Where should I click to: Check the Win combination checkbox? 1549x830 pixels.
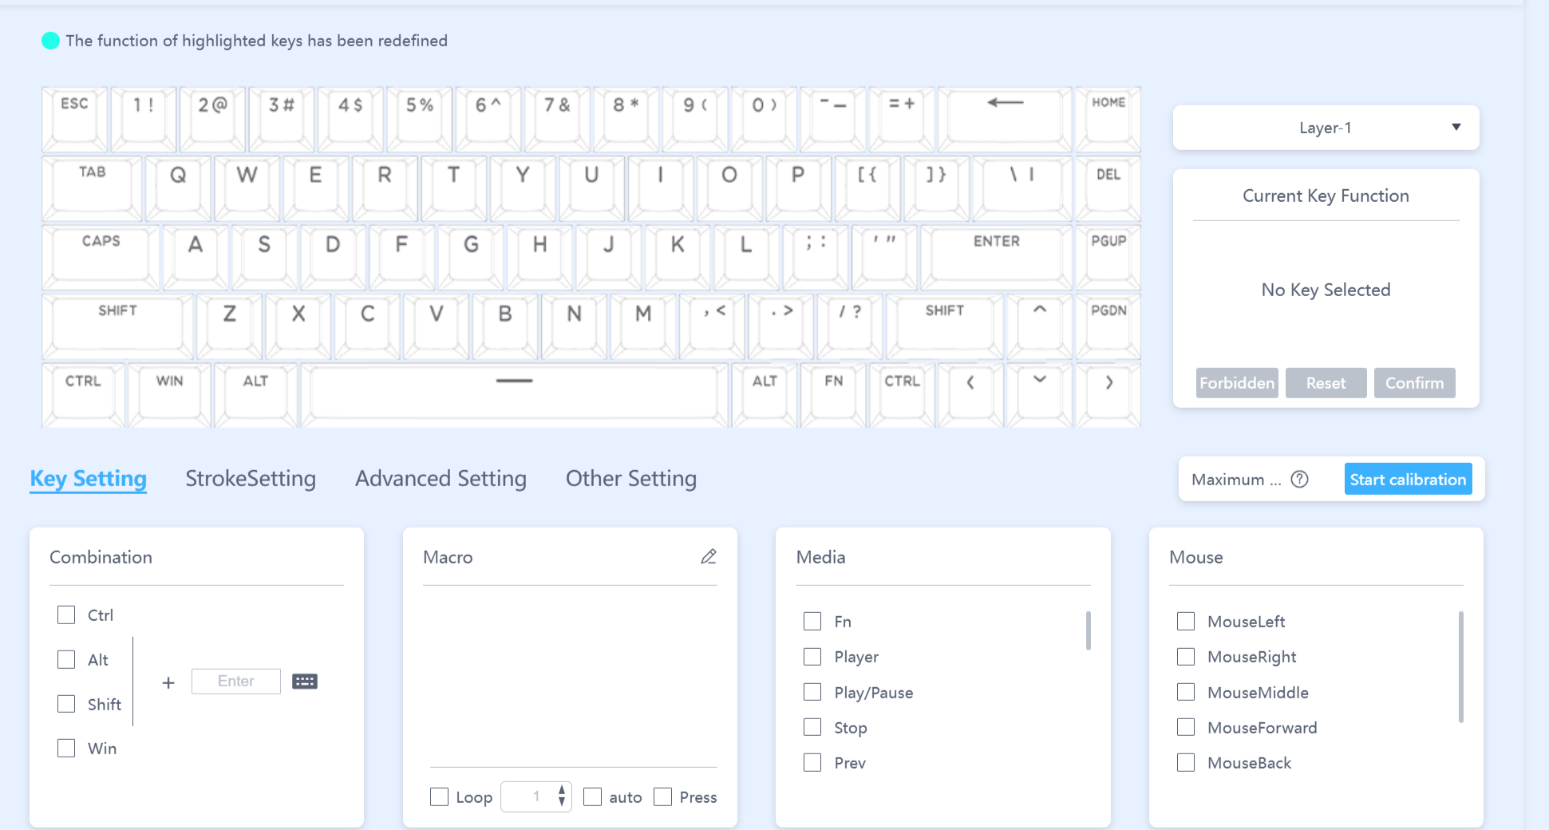66,748
